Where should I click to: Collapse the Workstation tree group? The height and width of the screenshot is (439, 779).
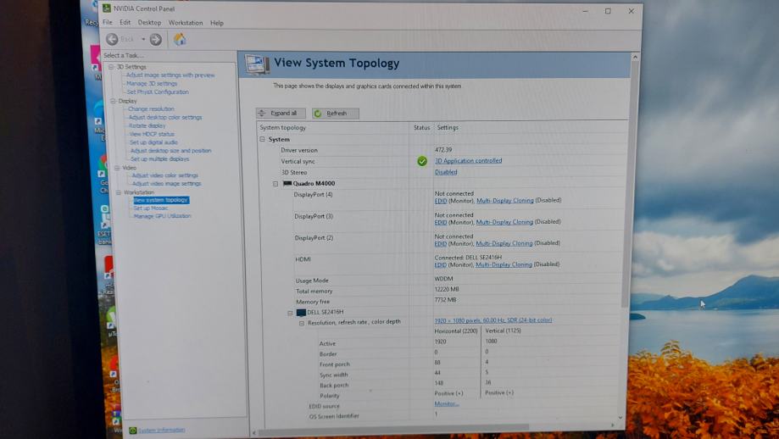click(118, 192)
